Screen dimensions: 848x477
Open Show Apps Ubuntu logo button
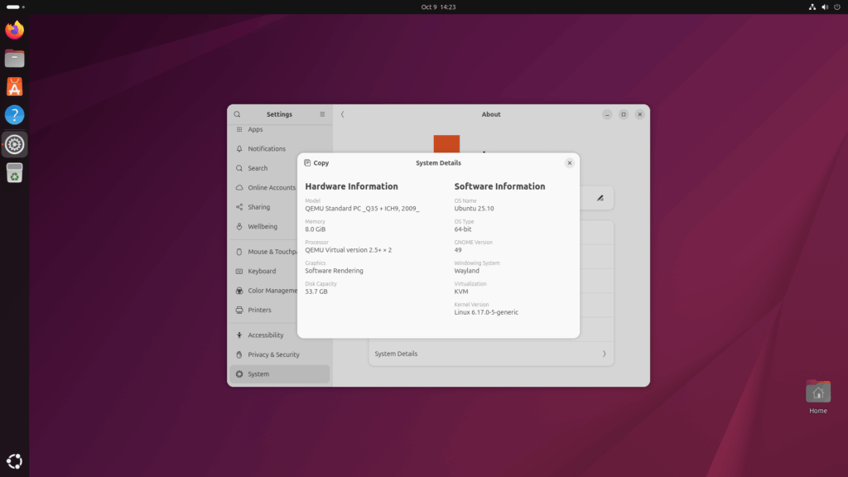click(x=15, y=461)
